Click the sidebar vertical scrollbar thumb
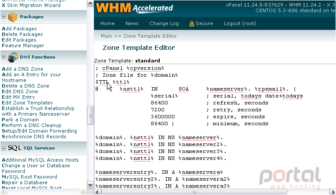Screen dimensions: 336x195 [90, 115]
